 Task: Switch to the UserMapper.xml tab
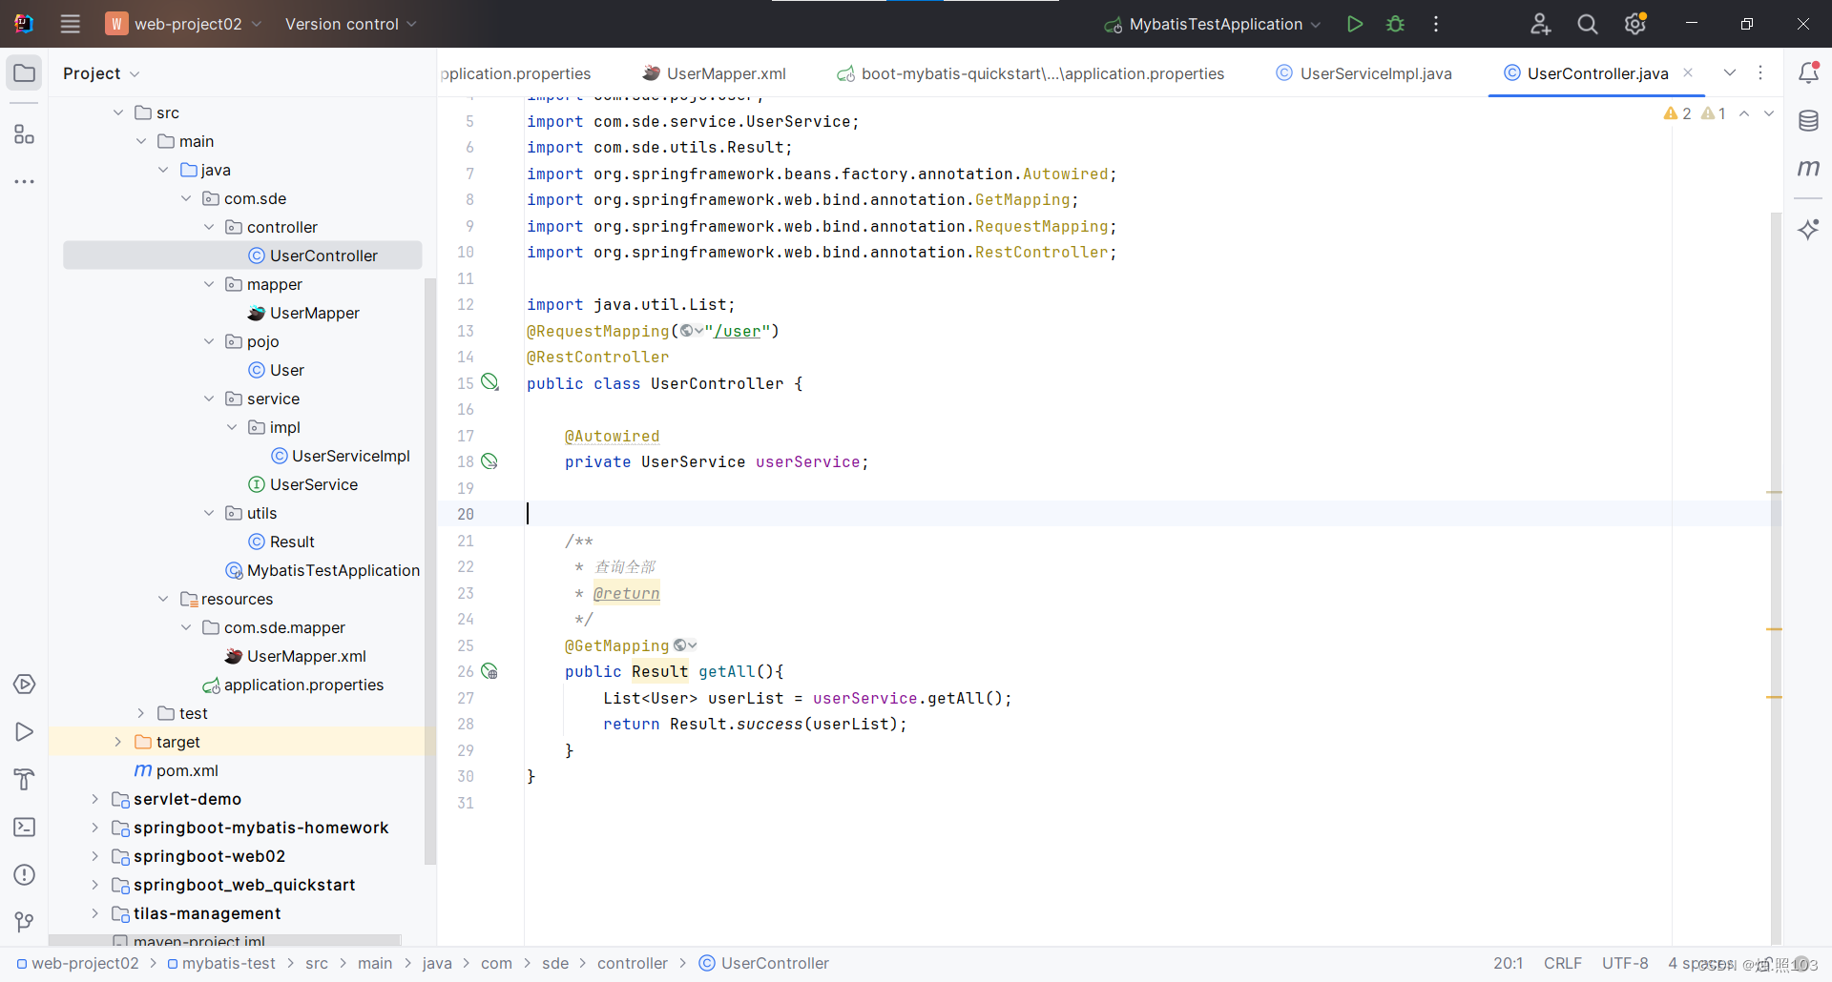pos(714,73)
